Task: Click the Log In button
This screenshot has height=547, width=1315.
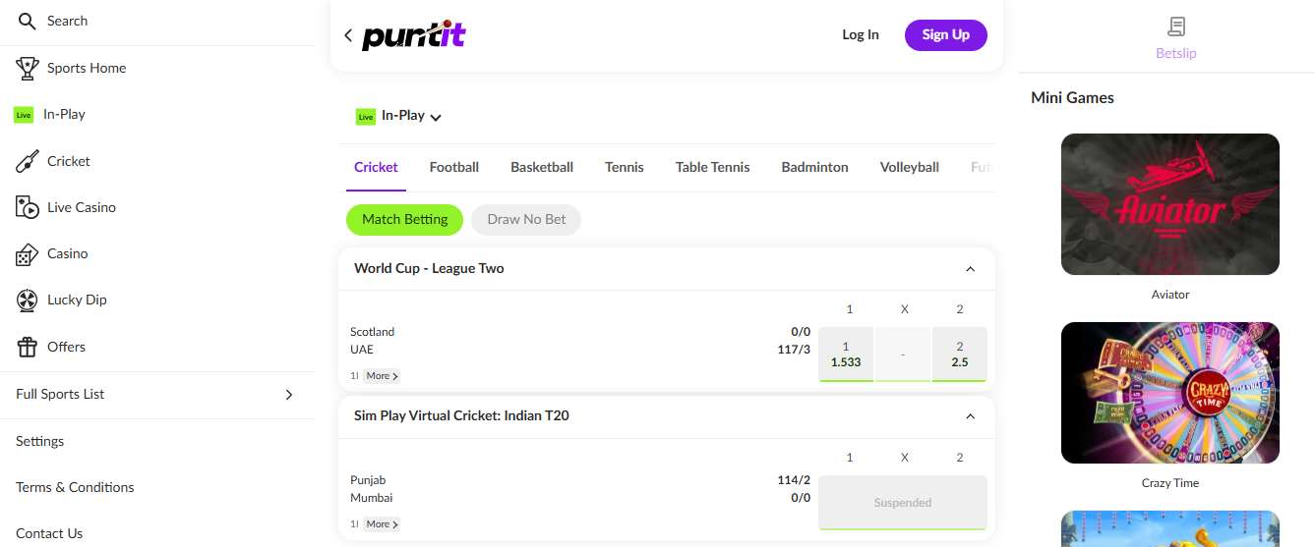Action: click(861, 34)
